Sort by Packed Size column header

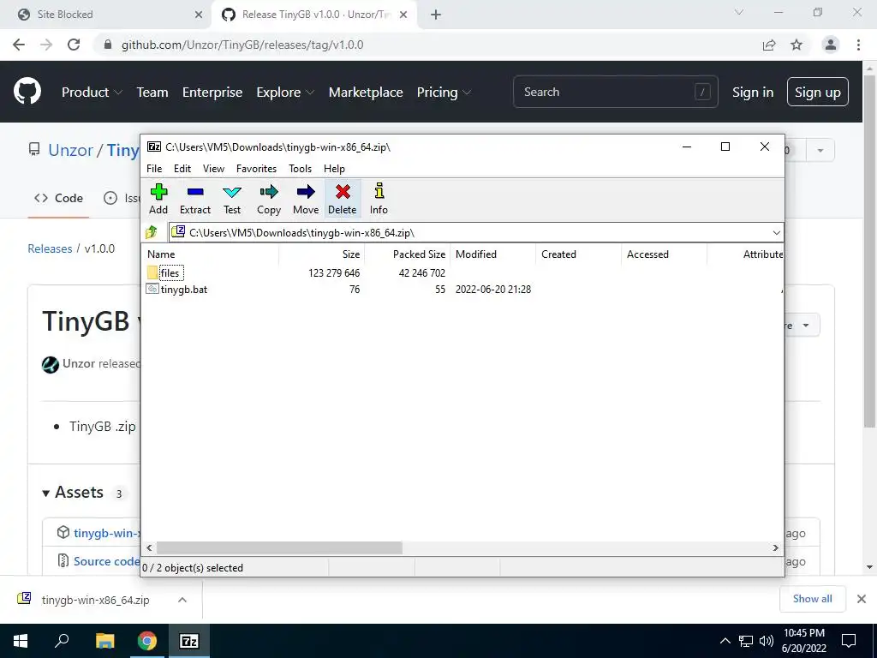tap(407, 254)
